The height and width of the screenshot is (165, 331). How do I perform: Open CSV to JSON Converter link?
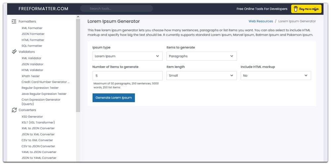(38, 146)
